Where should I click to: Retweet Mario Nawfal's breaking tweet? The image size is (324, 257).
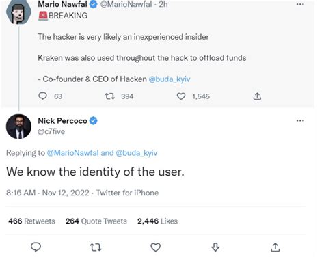[109, 96]
